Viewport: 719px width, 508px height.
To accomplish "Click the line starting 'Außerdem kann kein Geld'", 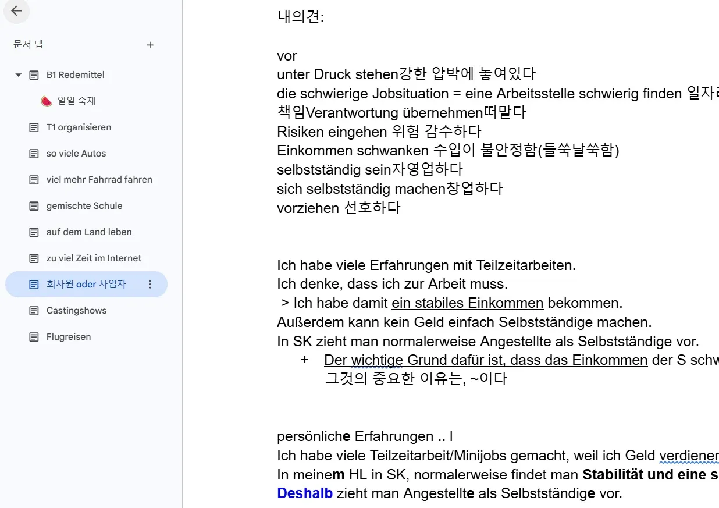I will point(465,322).
